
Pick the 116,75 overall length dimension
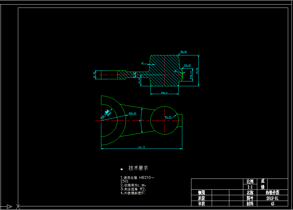click(x=141, y=147)
